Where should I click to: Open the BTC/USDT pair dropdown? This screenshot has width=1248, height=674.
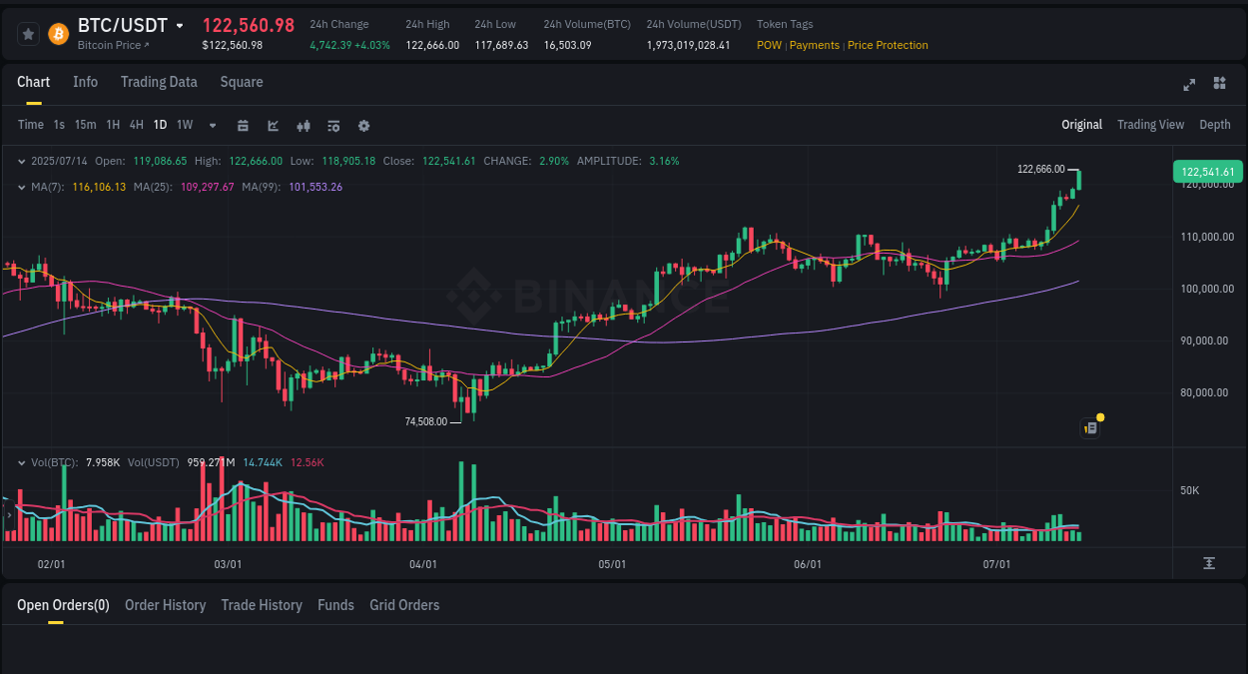(182, 25)
